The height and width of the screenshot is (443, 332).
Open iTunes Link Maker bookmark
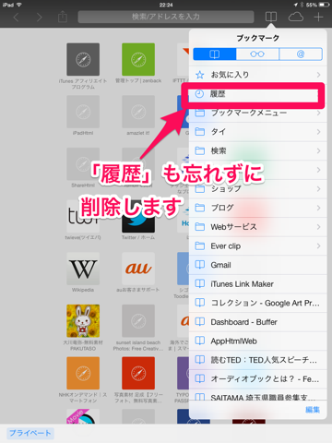pos(257,284)
